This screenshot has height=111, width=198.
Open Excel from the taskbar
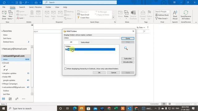[116, 108]
